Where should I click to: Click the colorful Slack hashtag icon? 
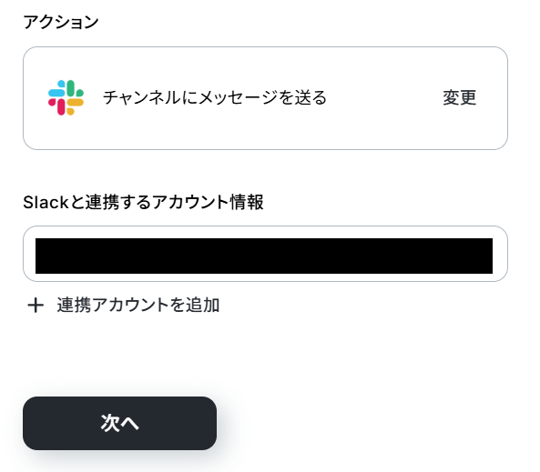(66, 97)
